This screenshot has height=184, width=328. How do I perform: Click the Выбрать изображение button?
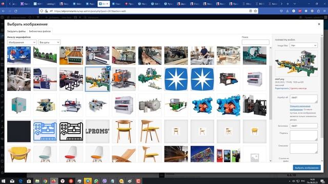coord(306,168)
